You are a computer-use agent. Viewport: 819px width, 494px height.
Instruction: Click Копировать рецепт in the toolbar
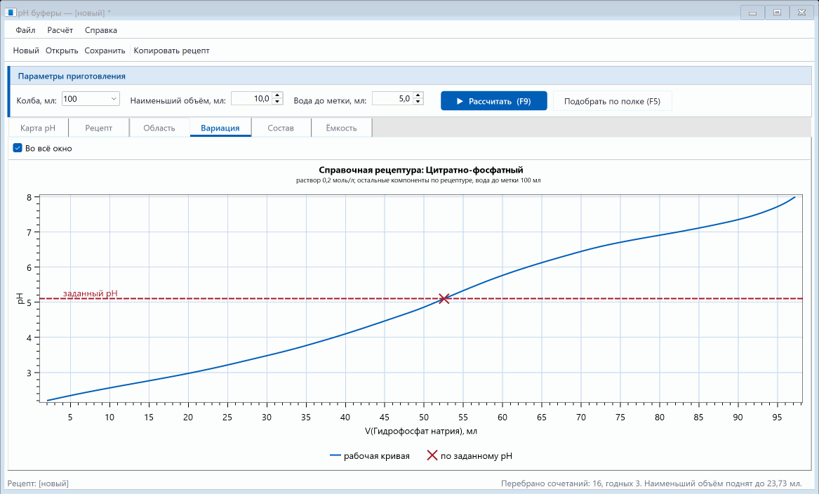click(x=171, y=51)
